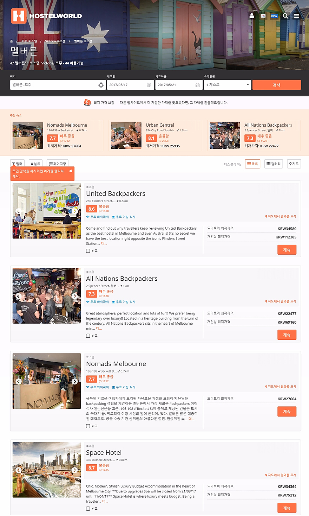Click the Korean flag language icon
309x516 pixels.
tap(263, 16)
